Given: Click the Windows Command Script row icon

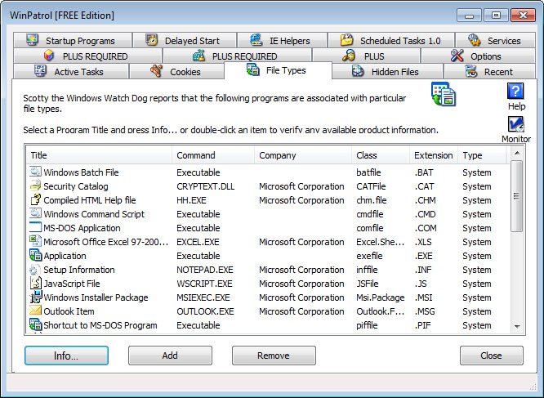Looking at the screenshot, I should [35, 213].
